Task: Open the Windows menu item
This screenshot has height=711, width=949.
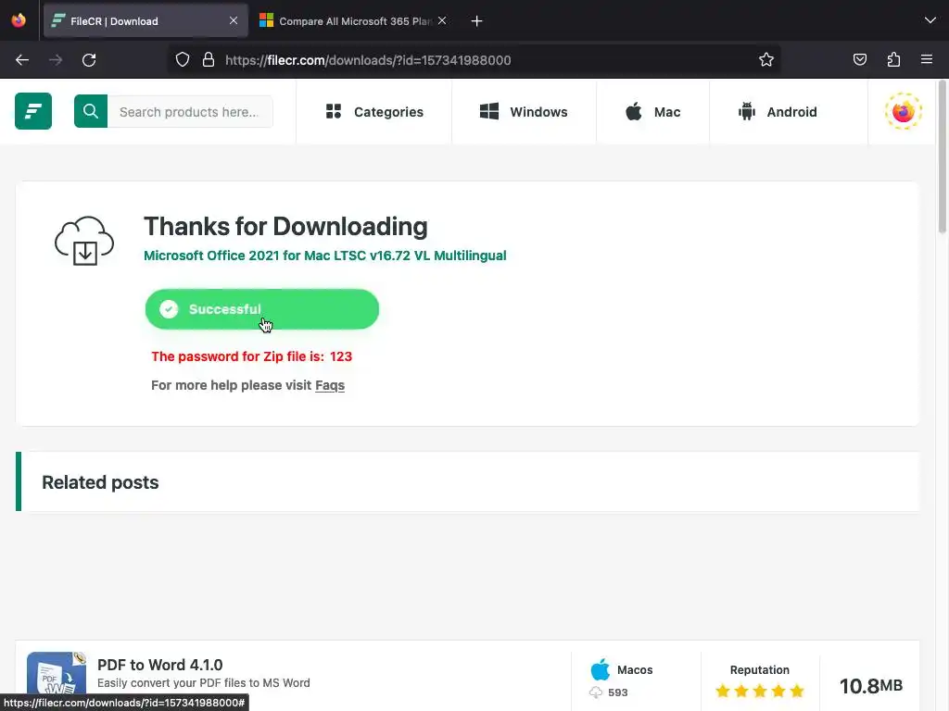Action: (x=524, y=112)
